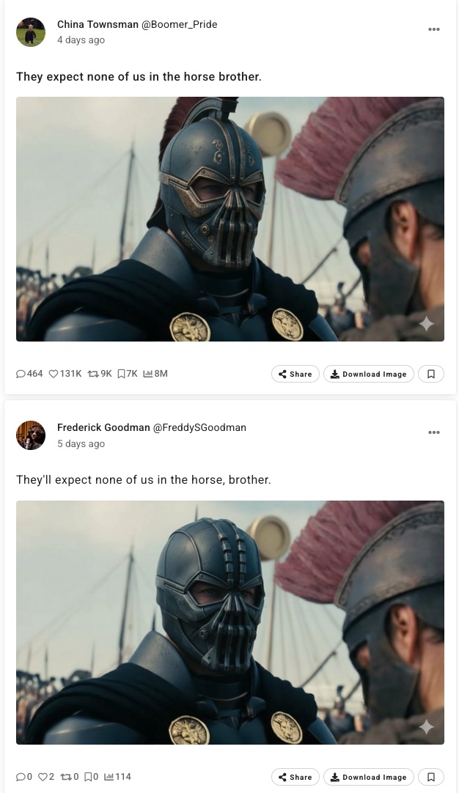Like the post with 131K likes
459x793 pixels.
[x=53, y=374]
